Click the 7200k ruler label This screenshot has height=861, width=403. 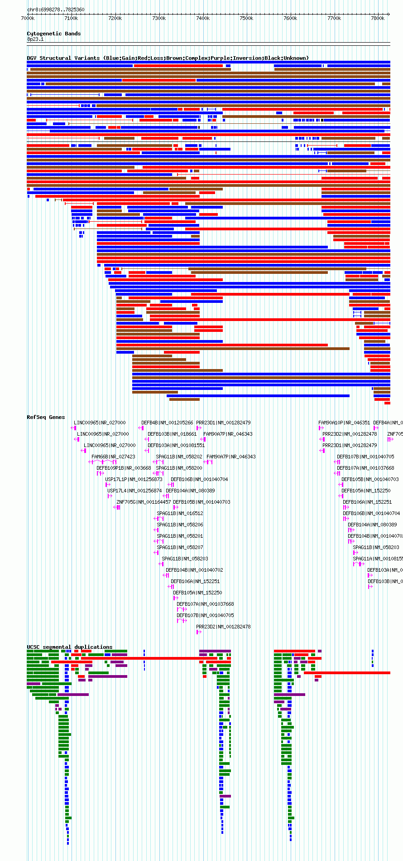[115, 18]
